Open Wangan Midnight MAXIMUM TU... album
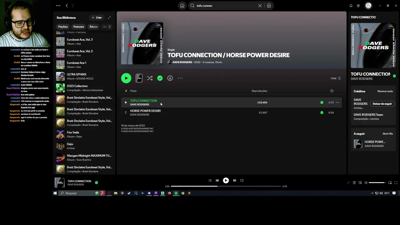Viewport: 400px width, 225px height. click(84, 157)
